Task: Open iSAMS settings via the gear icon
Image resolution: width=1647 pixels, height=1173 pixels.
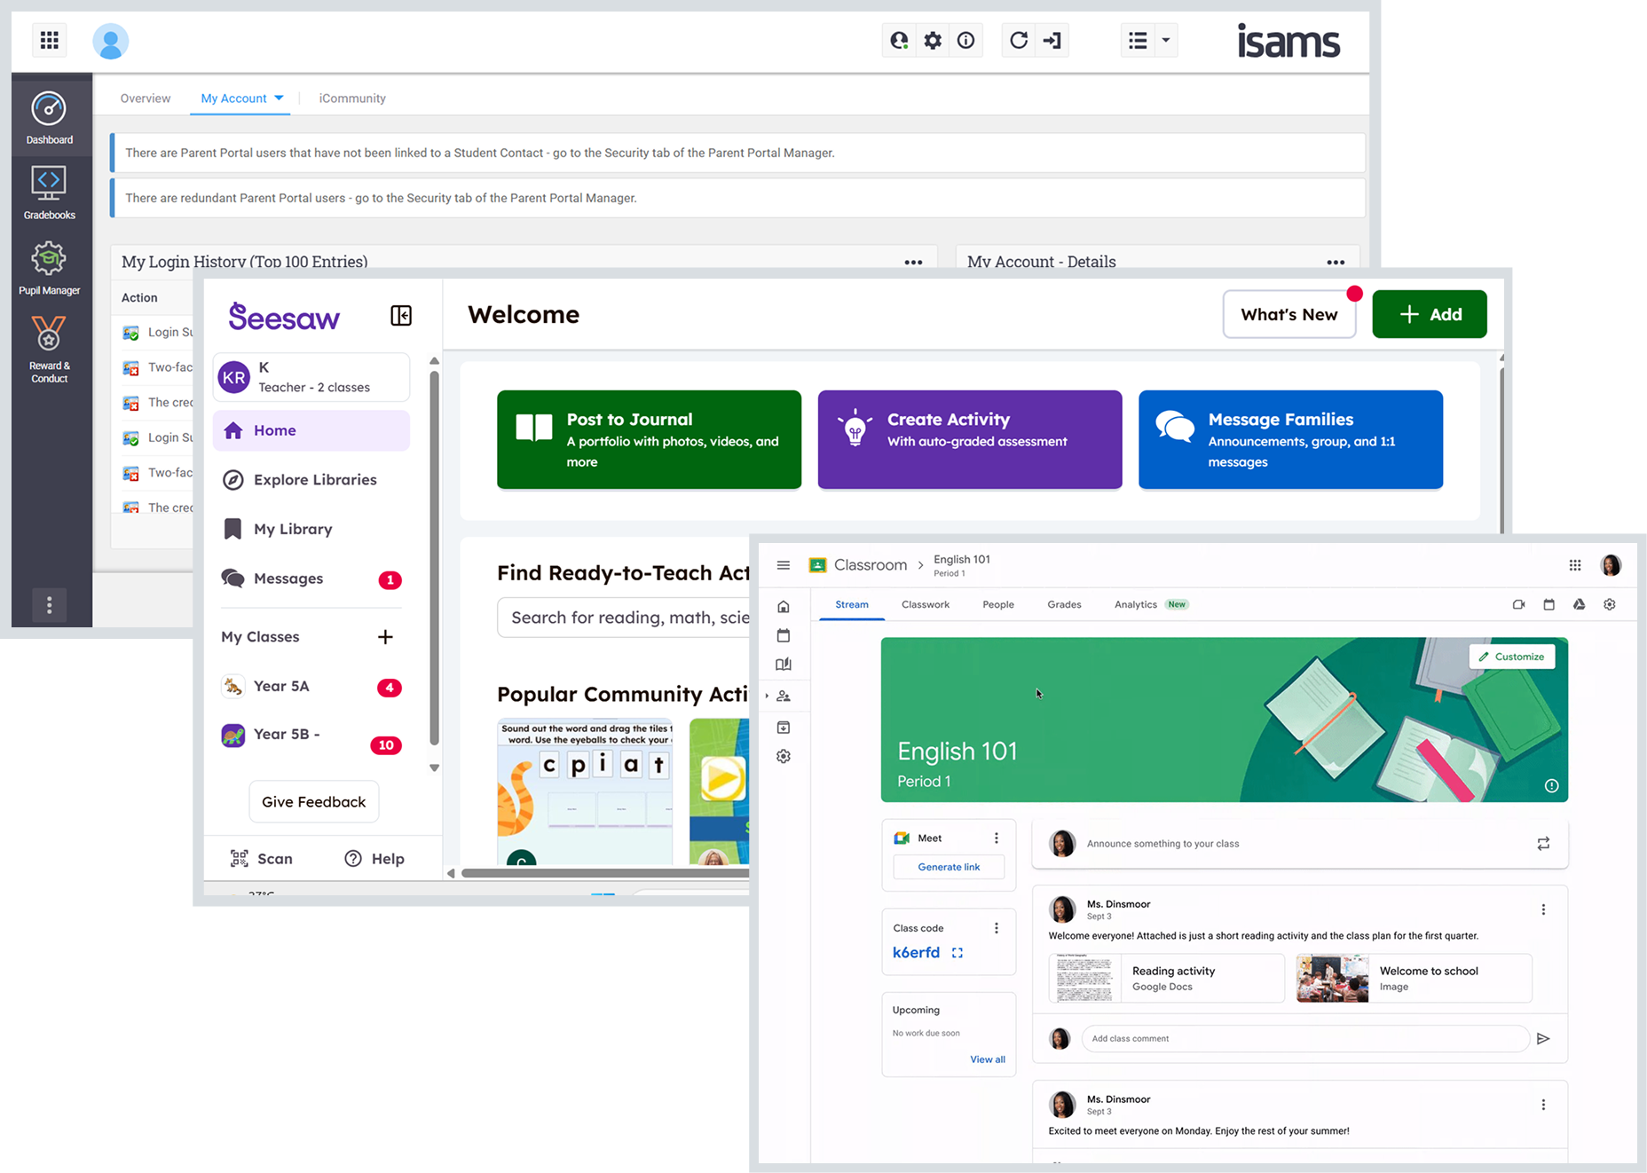Action: 932,40
